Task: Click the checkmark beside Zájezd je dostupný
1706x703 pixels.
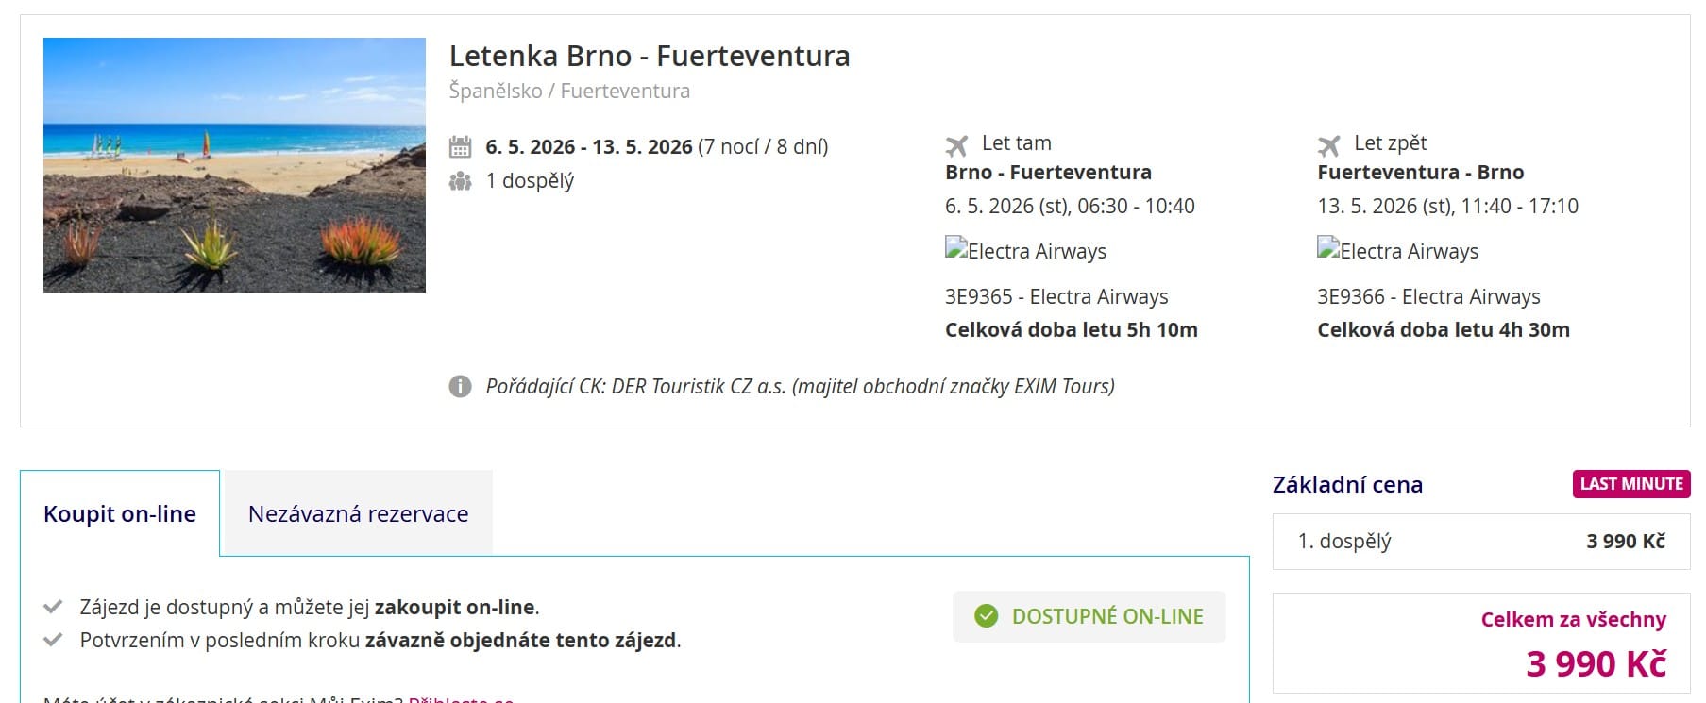Action: click(x=54, y=607)
